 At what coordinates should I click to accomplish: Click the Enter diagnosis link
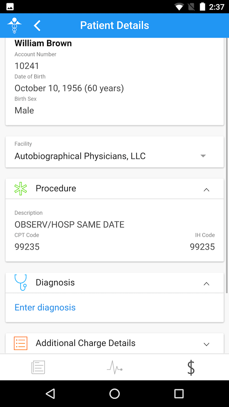(x=45, y=308)
